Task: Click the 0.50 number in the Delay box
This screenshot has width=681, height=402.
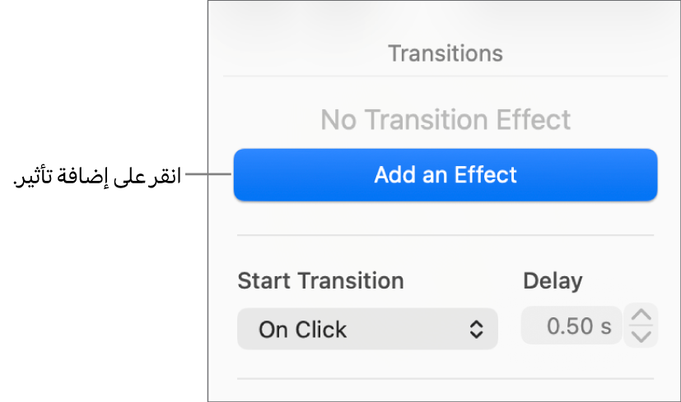Action: pos(570,326)
